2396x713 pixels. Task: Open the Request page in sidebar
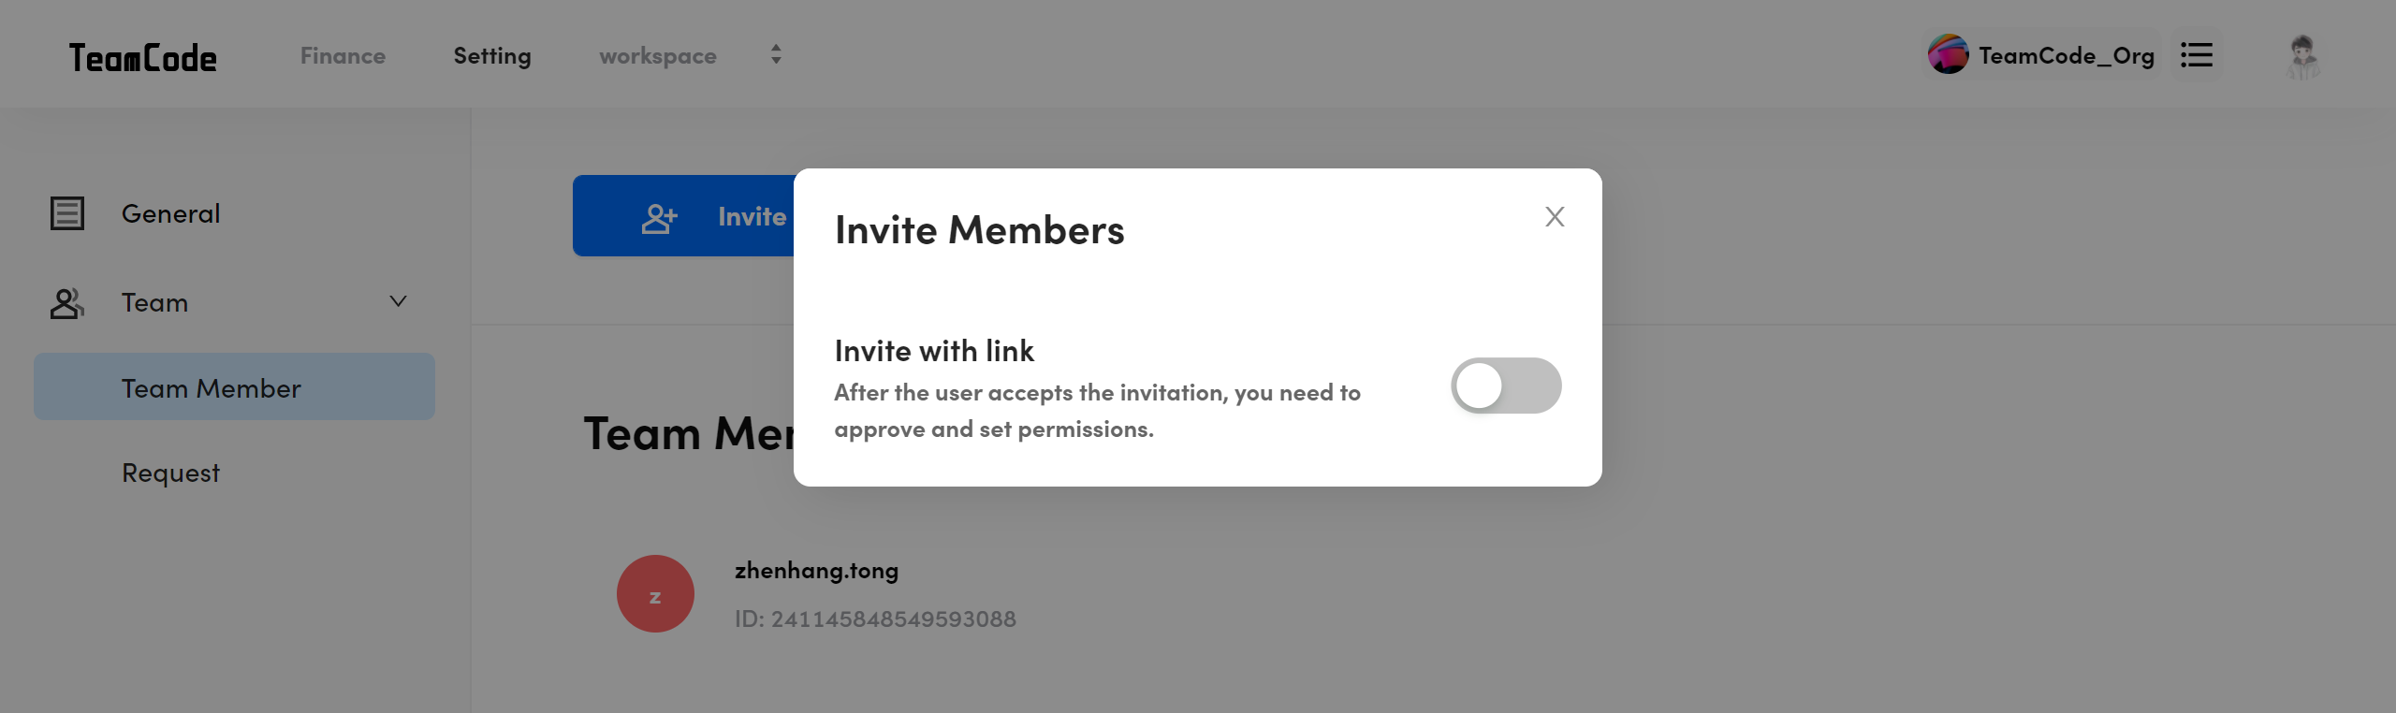tap(170, 473)
